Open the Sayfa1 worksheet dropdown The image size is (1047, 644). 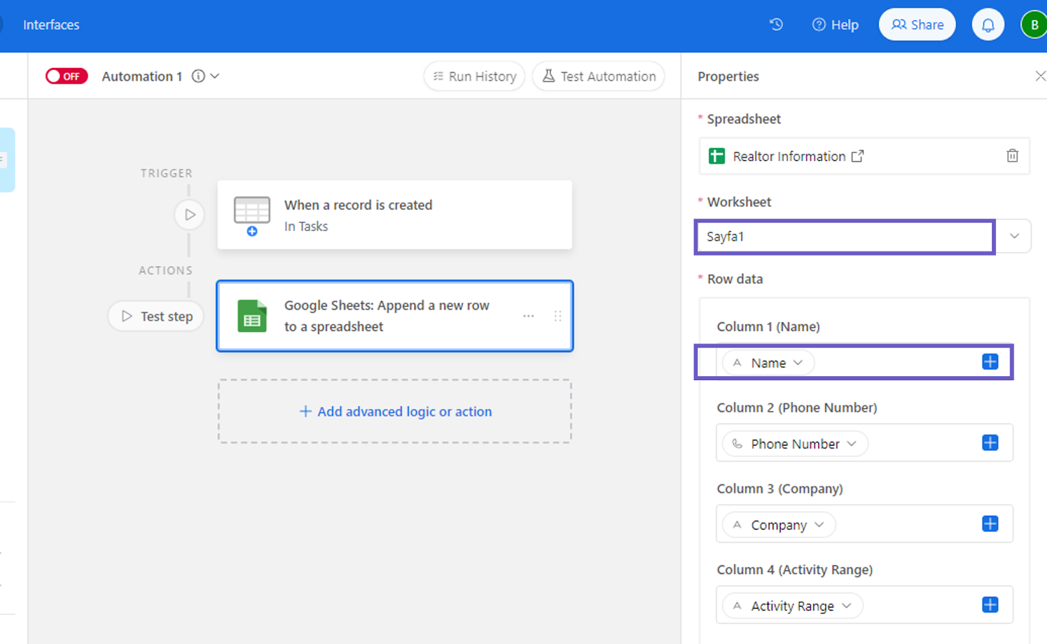[1015, 236]
